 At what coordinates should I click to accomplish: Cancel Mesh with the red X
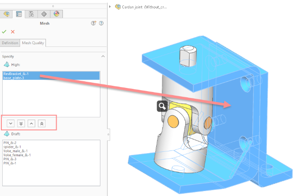coord(13,32)
